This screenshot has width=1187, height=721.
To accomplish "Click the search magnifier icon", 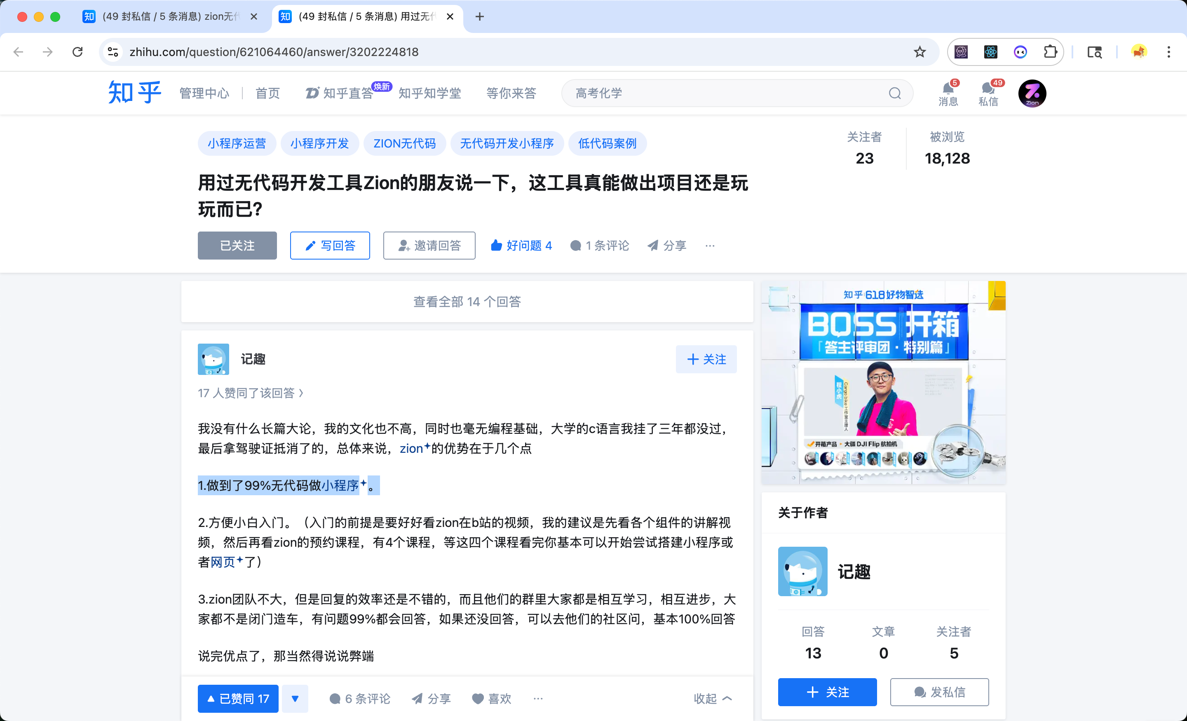I will pos(895,93).
